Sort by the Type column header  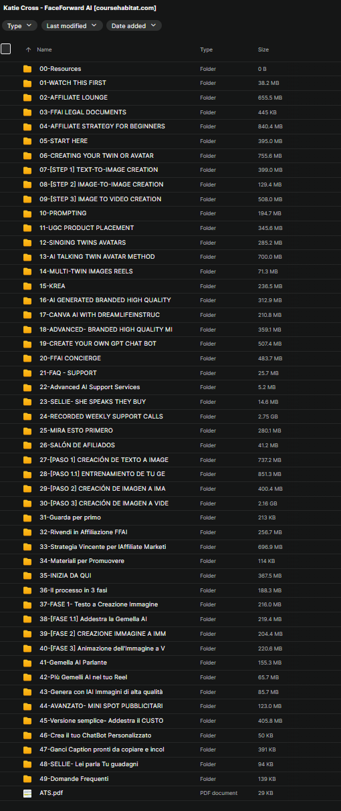pyautogui.click(x=206, y=49)
